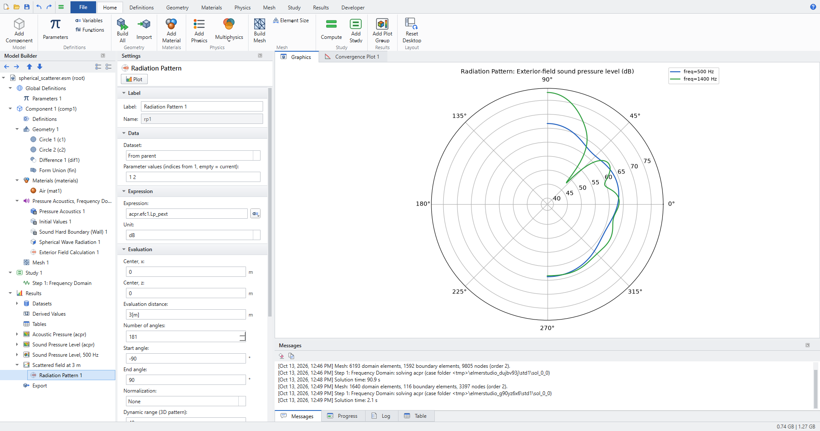Click the Add Study icon
Screen dimensions: 820x431
356,23
